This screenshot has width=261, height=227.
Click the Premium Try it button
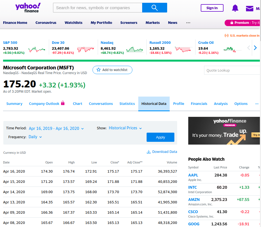(243, 23)
